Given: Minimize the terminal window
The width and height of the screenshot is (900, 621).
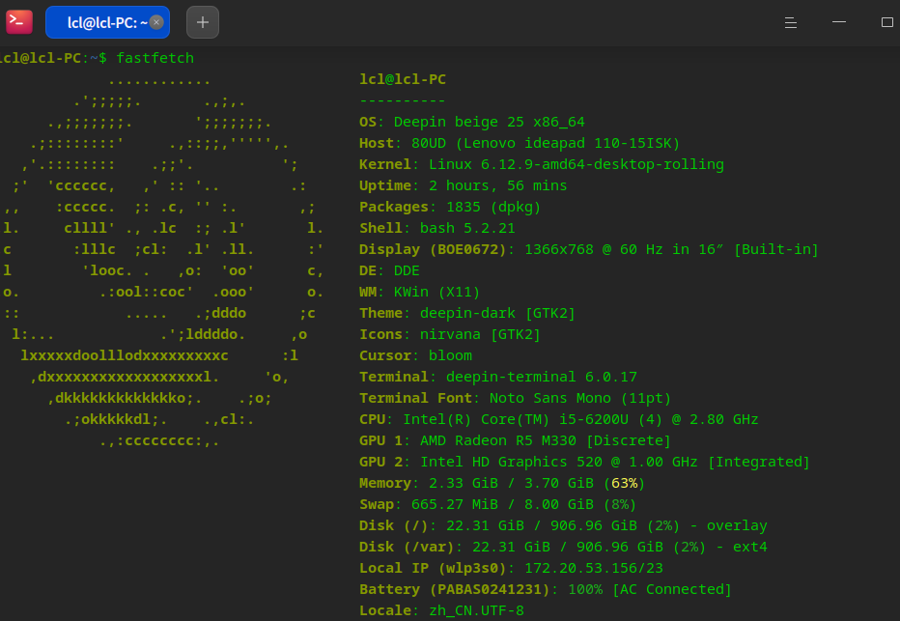Looking at the screenshot, I should click(838, 22).
